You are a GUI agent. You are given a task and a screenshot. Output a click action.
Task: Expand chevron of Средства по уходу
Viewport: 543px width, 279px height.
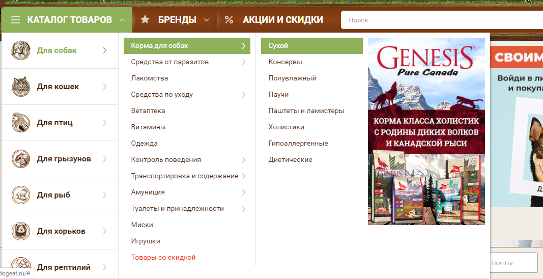244,95
